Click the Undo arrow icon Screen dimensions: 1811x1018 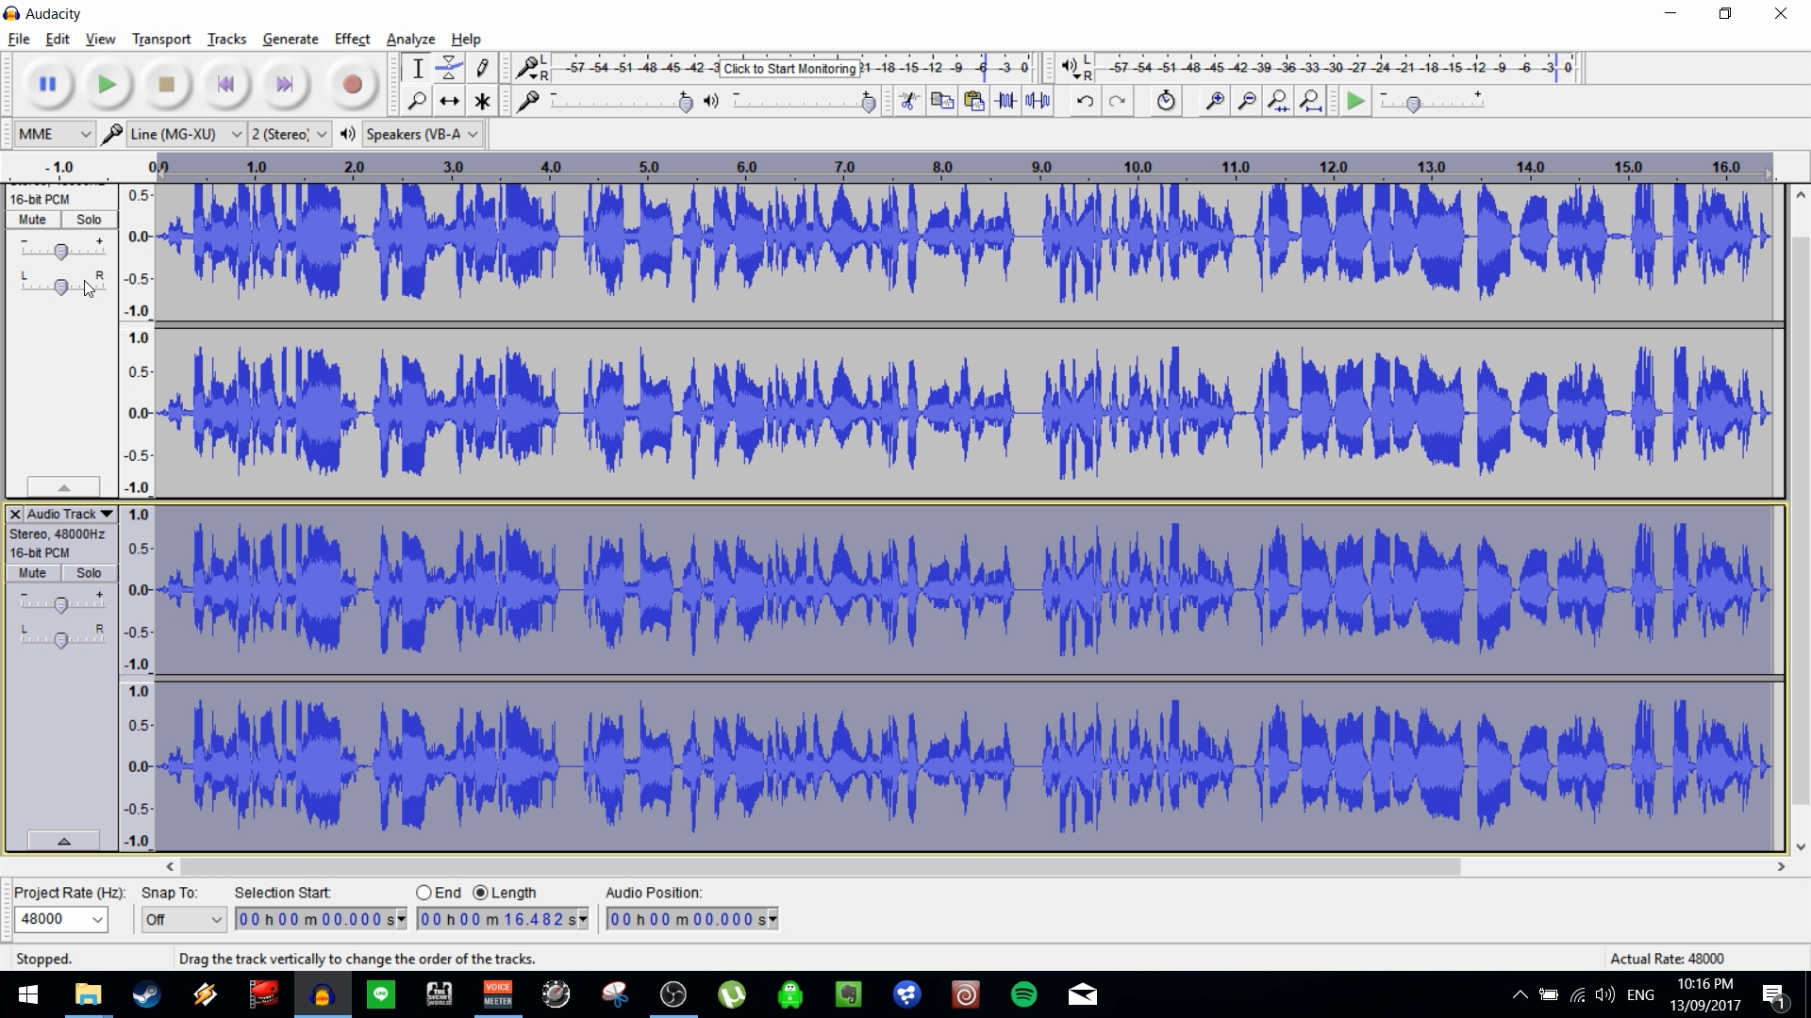[1085, 101]
